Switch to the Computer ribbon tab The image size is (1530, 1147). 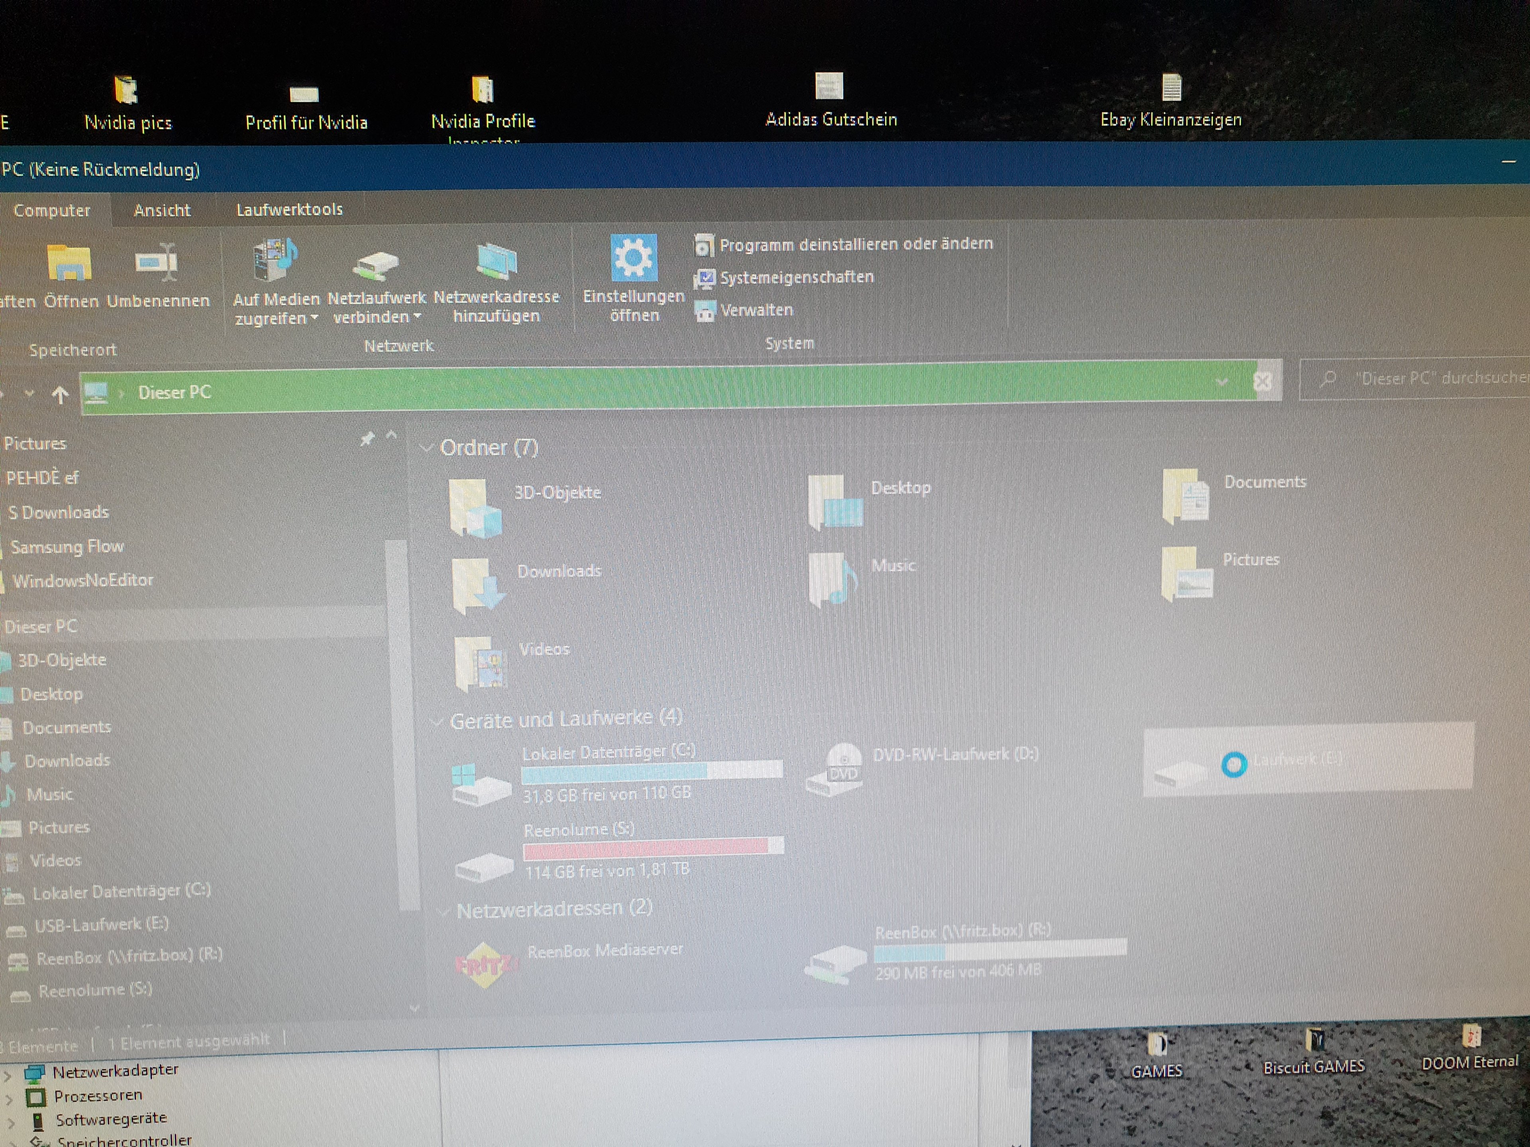click(x=52, y=210)
